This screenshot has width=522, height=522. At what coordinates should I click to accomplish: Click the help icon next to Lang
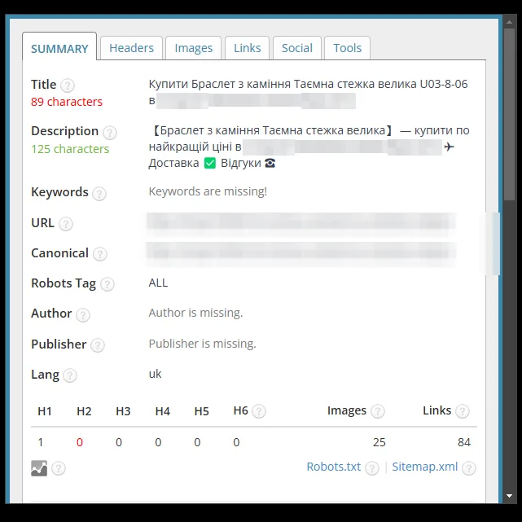70,375
